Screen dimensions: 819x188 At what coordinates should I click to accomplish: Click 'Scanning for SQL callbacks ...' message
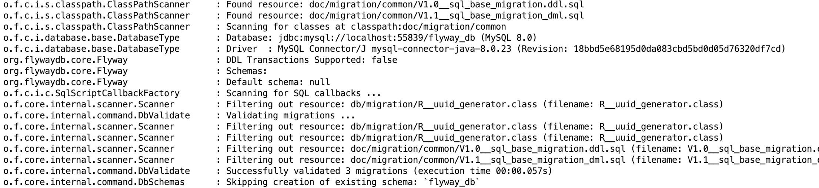[303, 94]
